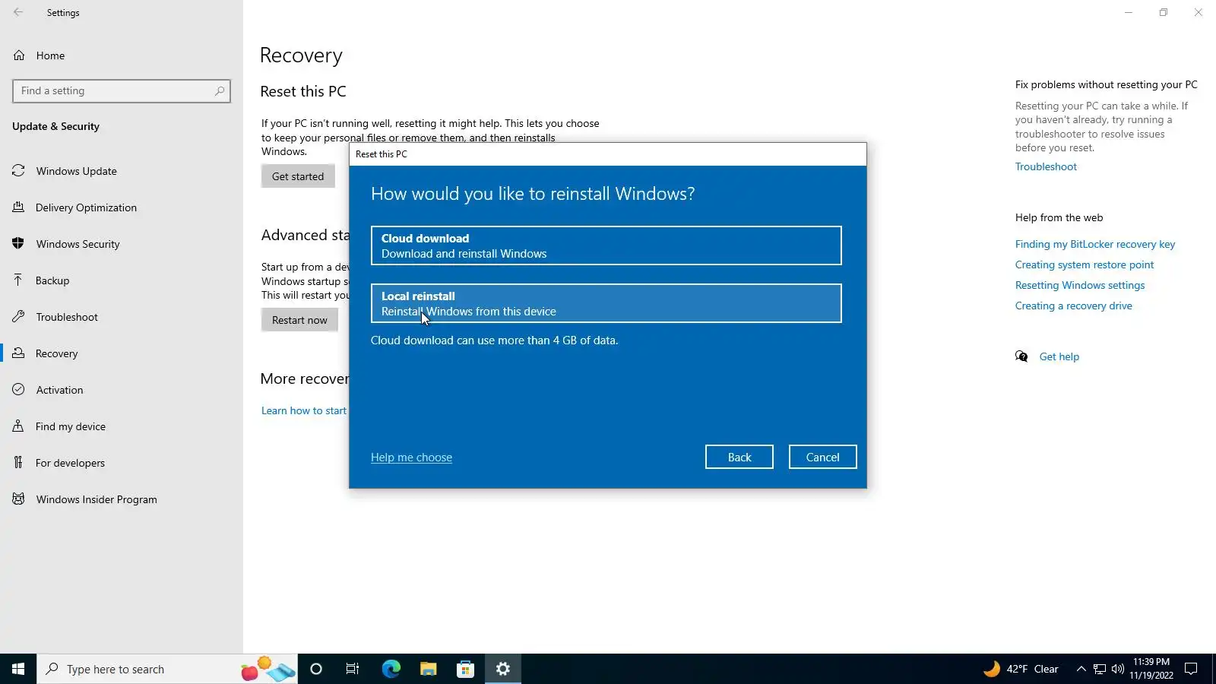Open the Troubleshoot link on the right
1216x684 pixels.
pyautogui.click(x=1046, y=166)
